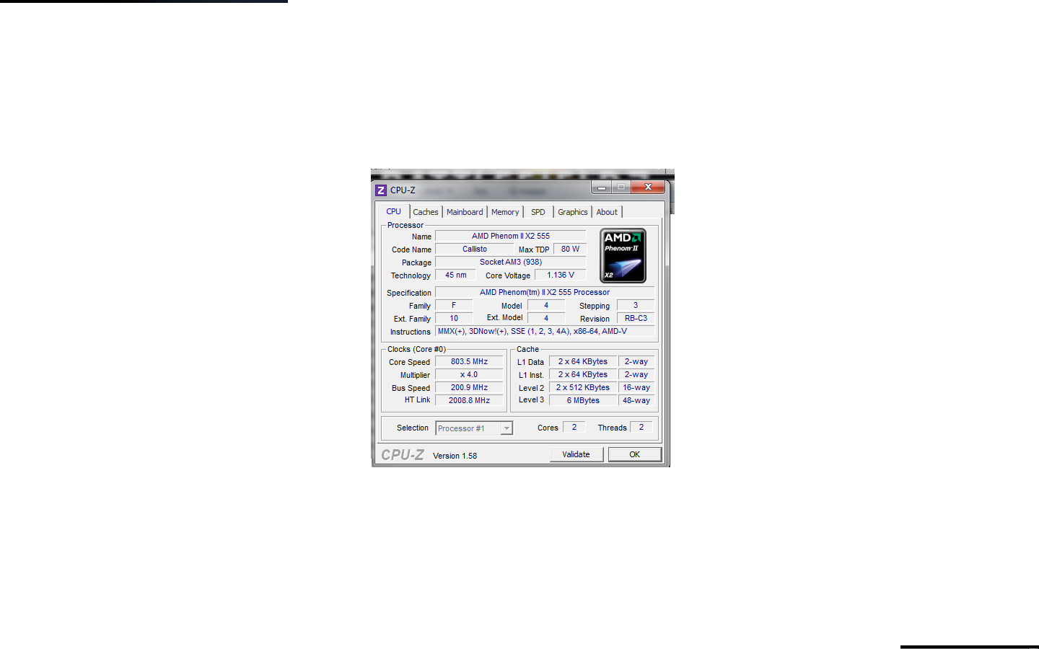Click the 2008.8 MHz HT Link value
Viewport: 1039px width, 649px height.
tap(469, 400)
